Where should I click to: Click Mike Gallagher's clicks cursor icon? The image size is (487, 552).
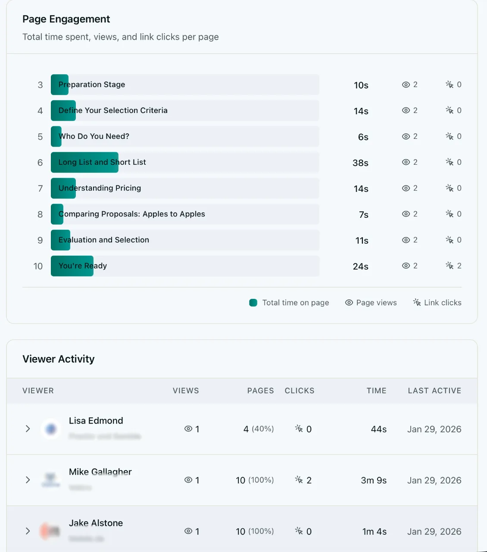(299, 480)
